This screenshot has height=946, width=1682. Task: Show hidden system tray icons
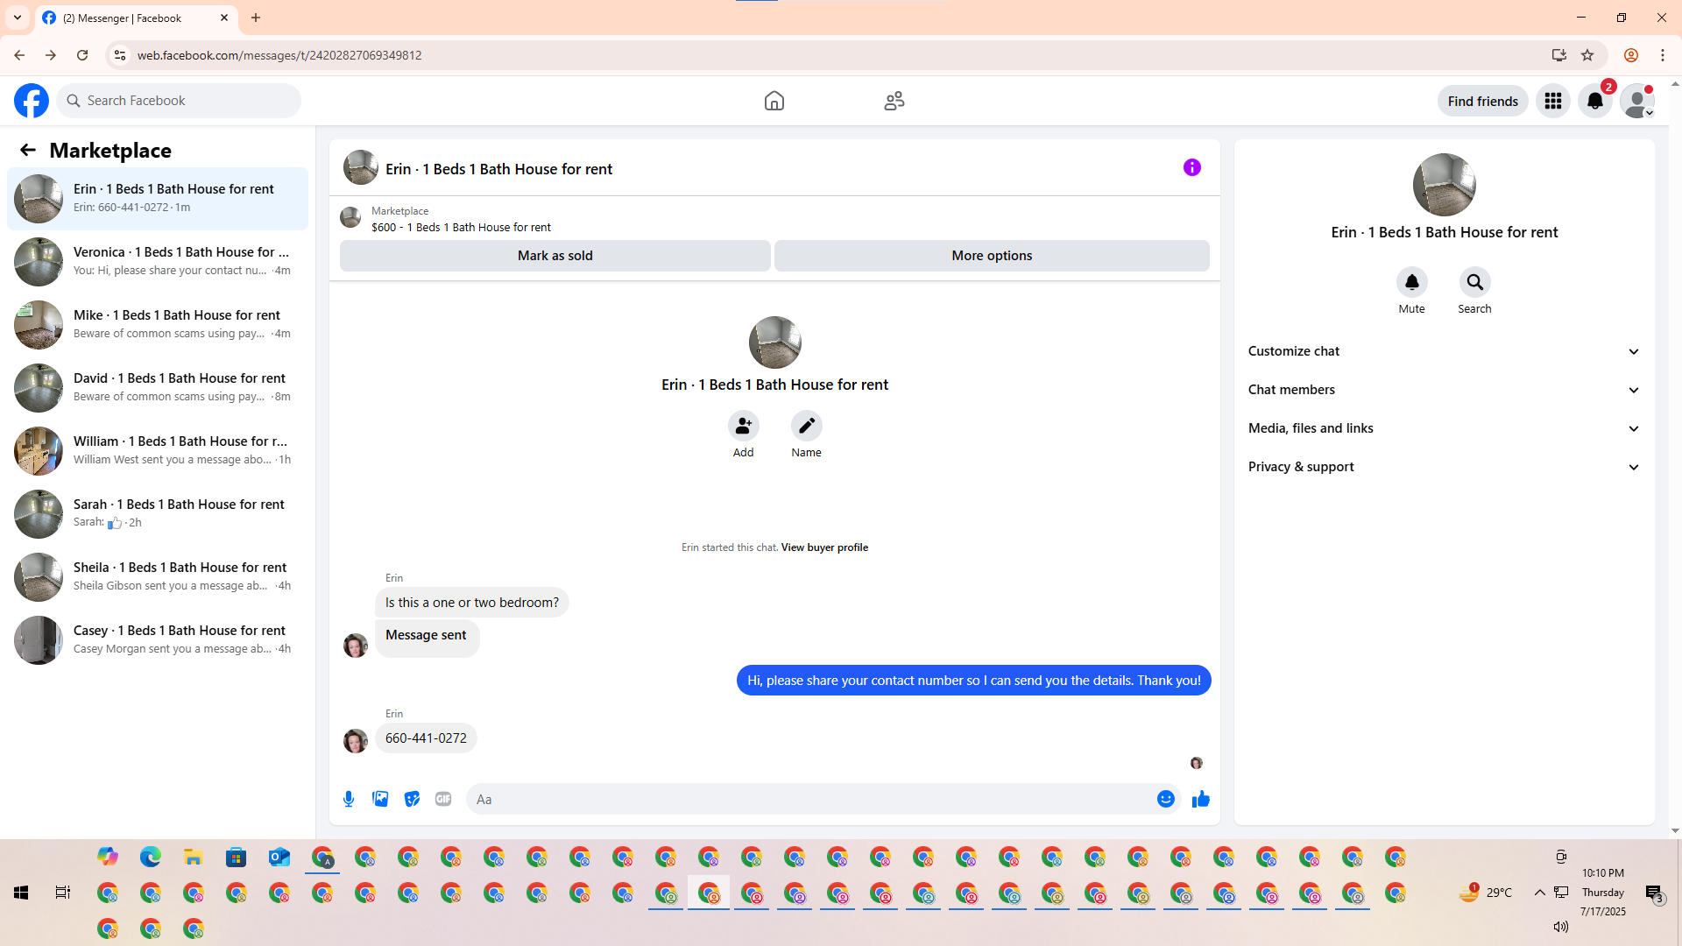coord(1539,893)
